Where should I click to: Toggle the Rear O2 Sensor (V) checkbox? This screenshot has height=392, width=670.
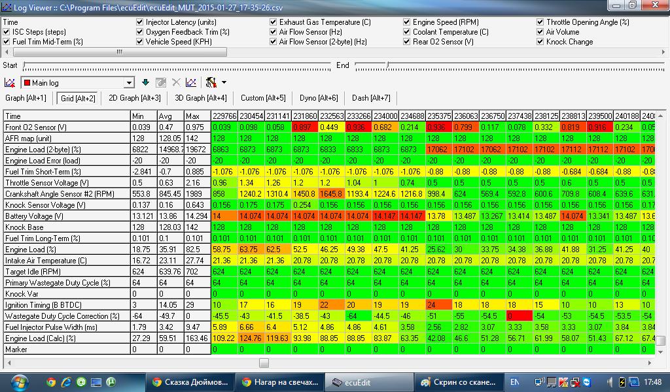[x=407, y=41]
